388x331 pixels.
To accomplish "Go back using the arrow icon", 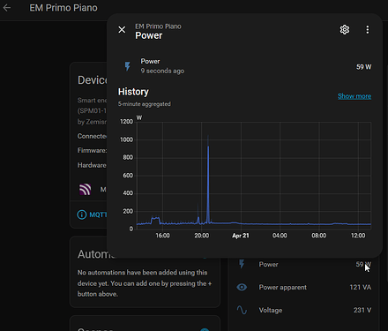I will click(x=7, y=8).
